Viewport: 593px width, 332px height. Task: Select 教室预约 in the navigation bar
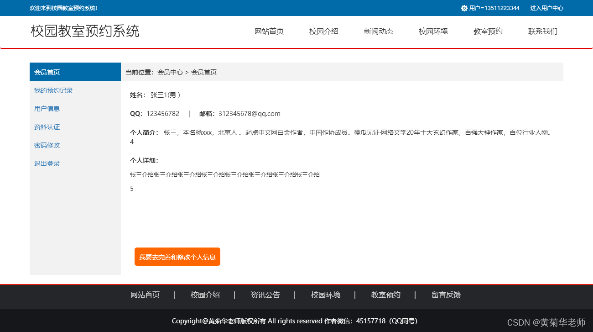(487, 31)
